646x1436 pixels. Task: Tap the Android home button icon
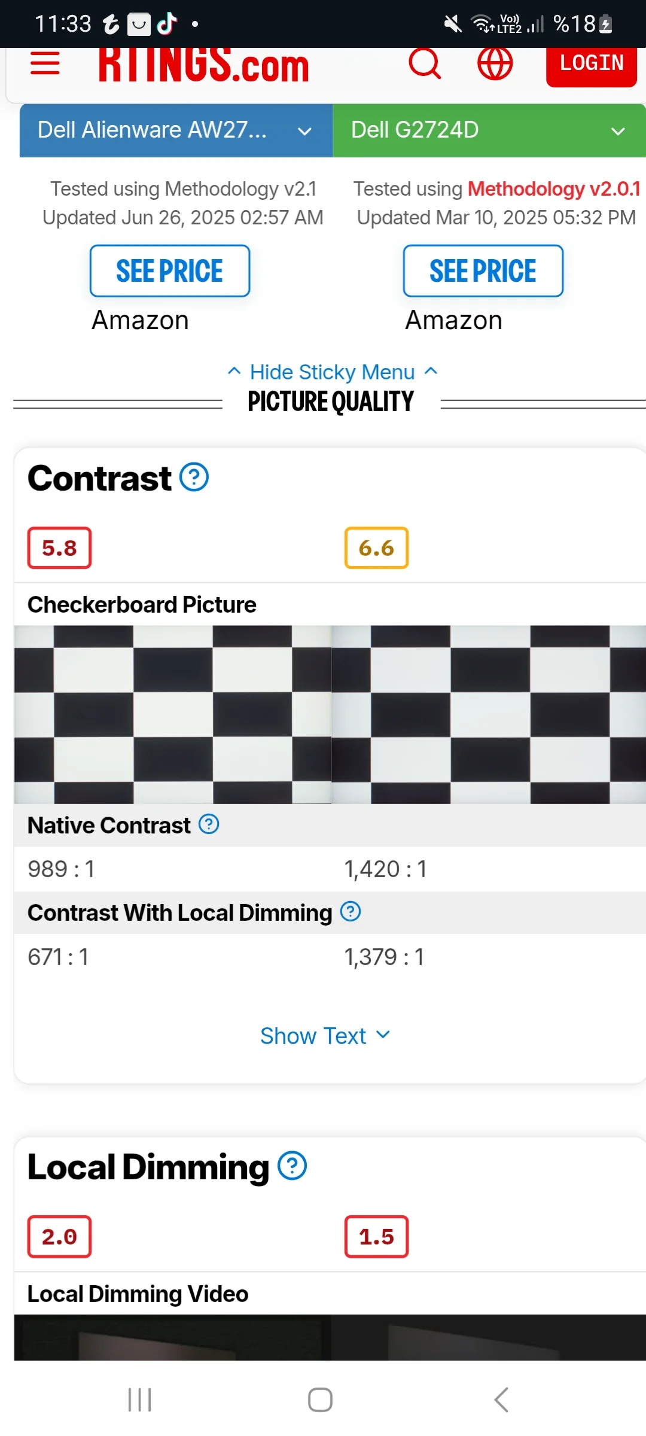click(x=320, y=1400)
